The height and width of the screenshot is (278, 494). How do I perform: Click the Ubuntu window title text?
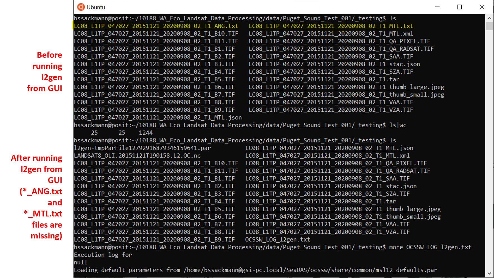tap(96, 7)
